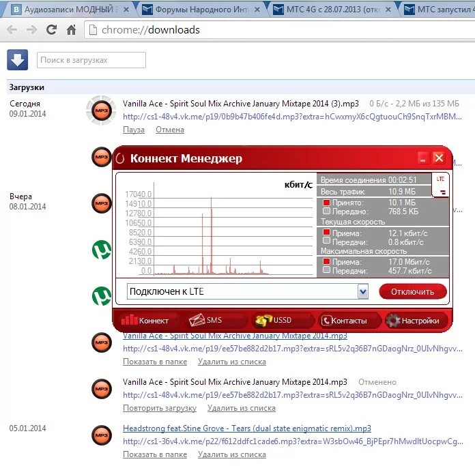475x466 pixels.
Task: Close the МТС 4G с 28.07.2013 tab
Action: pyautogui.click(x=388, y=10)
